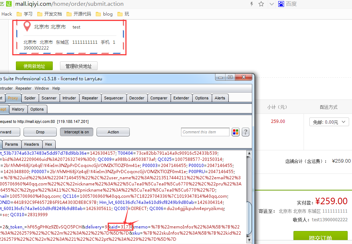The image size is (352, 244).
Task: Open the top-level Options tab in Burp
Action: (x=202, y=98)
